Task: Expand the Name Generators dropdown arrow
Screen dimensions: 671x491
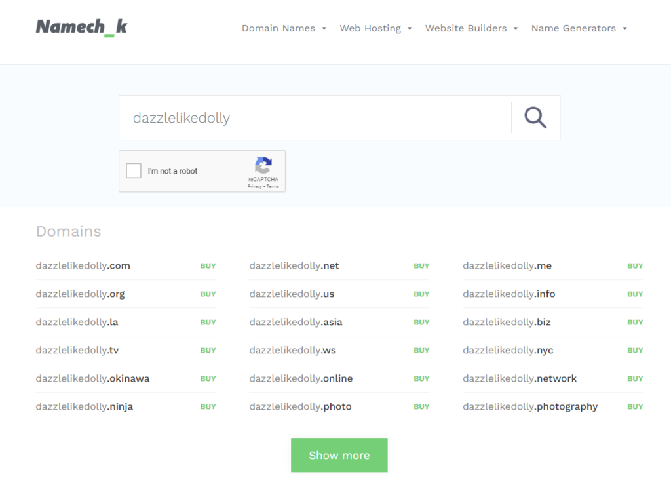Action: [x=624, y=29]
